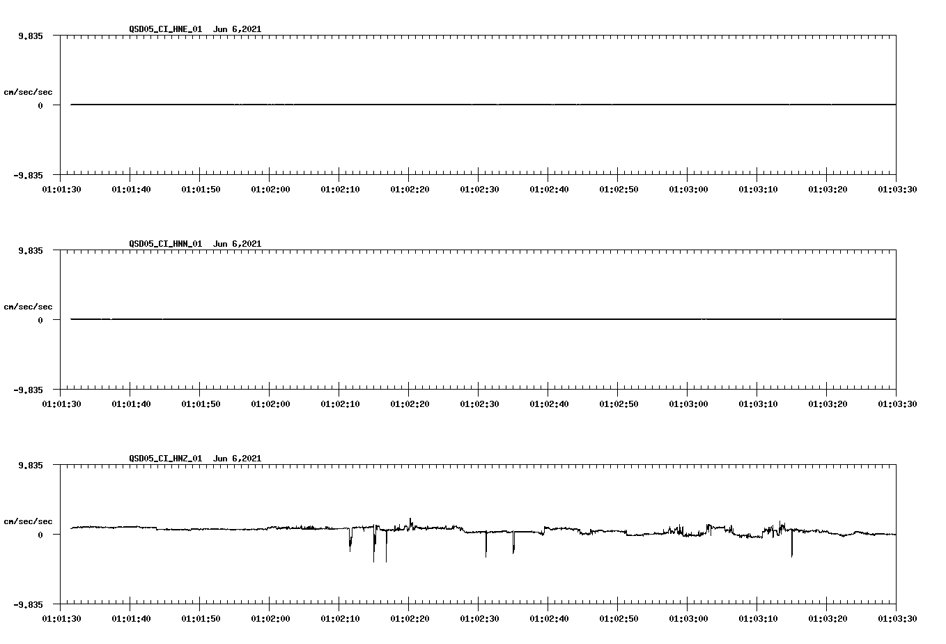Click 01:03:30 time label under HNE chart
The height and width of the screenshot is (644, 946).
pos(897,189)
